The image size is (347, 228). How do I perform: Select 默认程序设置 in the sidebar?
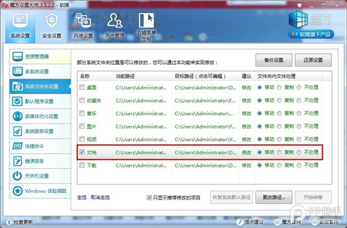40,101
